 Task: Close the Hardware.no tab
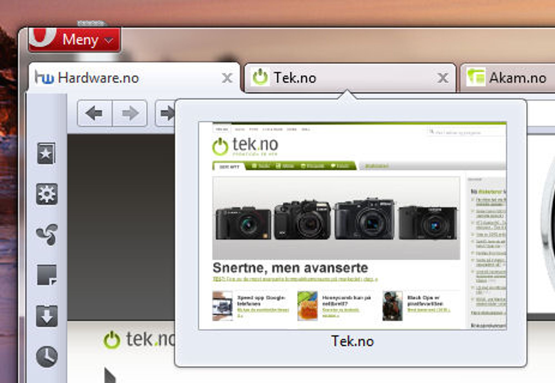point(227,78)
